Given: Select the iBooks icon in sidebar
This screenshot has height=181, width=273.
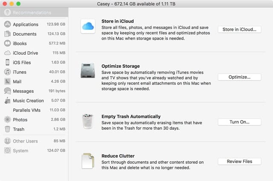Looking at the screenshot, I should 8,43.
